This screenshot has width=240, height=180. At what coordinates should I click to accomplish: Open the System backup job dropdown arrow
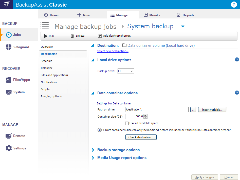tap(183, 26)
